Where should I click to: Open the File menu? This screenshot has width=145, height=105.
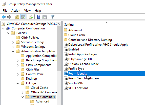tap(5, 11)
